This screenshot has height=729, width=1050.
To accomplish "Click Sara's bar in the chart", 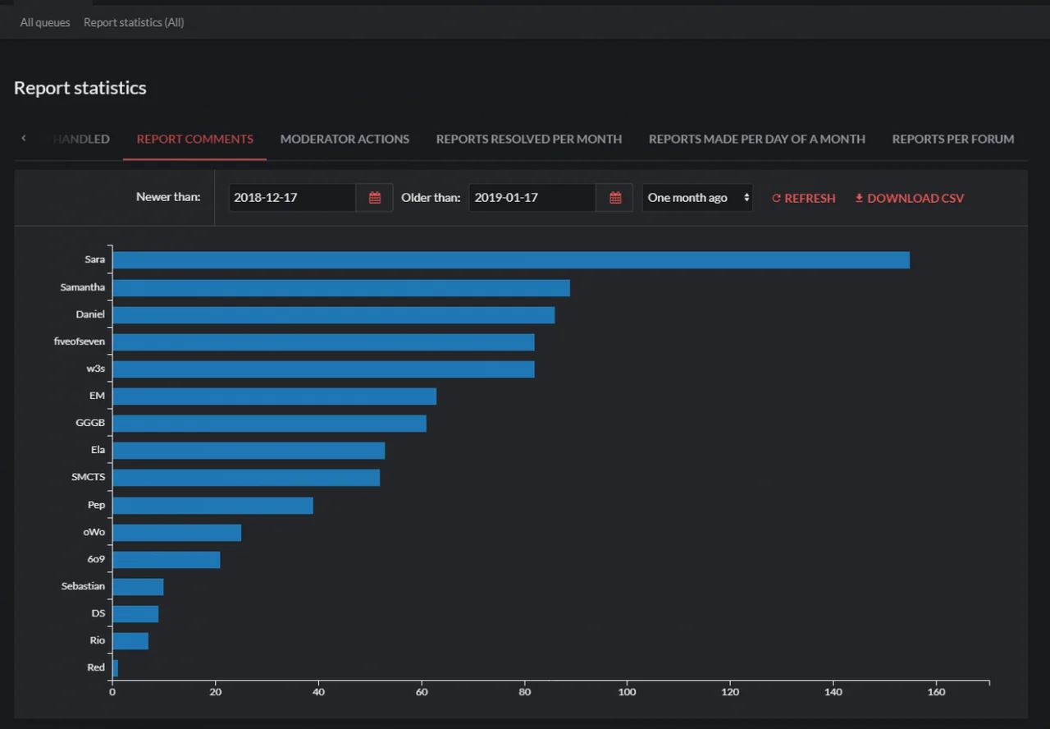I will point(510,260).
